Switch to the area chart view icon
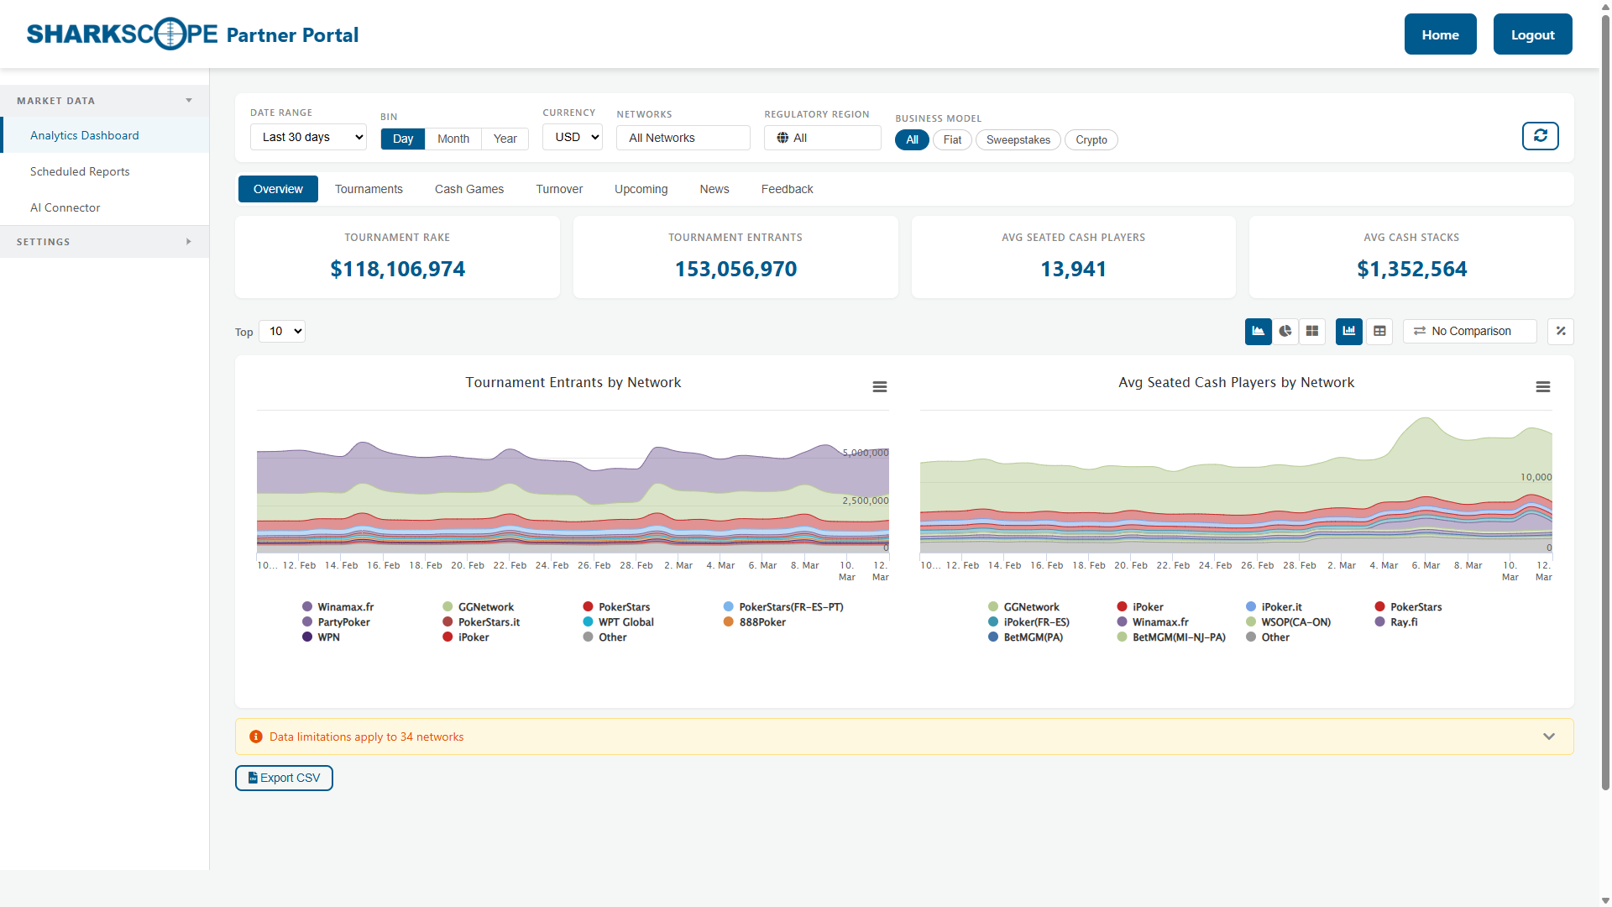The image size is (1612, 907). point(1258,332)
